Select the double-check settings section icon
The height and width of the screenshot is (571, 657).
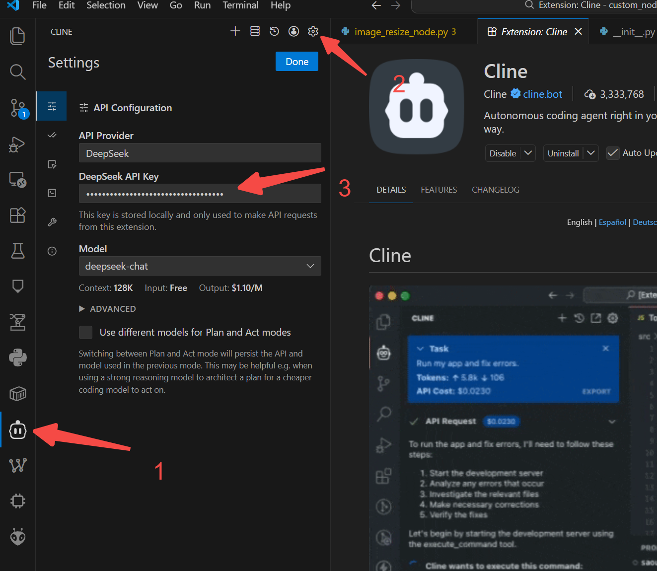coord(52,135)
